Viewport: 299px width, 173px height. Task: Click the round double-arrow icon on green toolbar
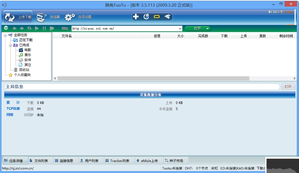[6, 28]
